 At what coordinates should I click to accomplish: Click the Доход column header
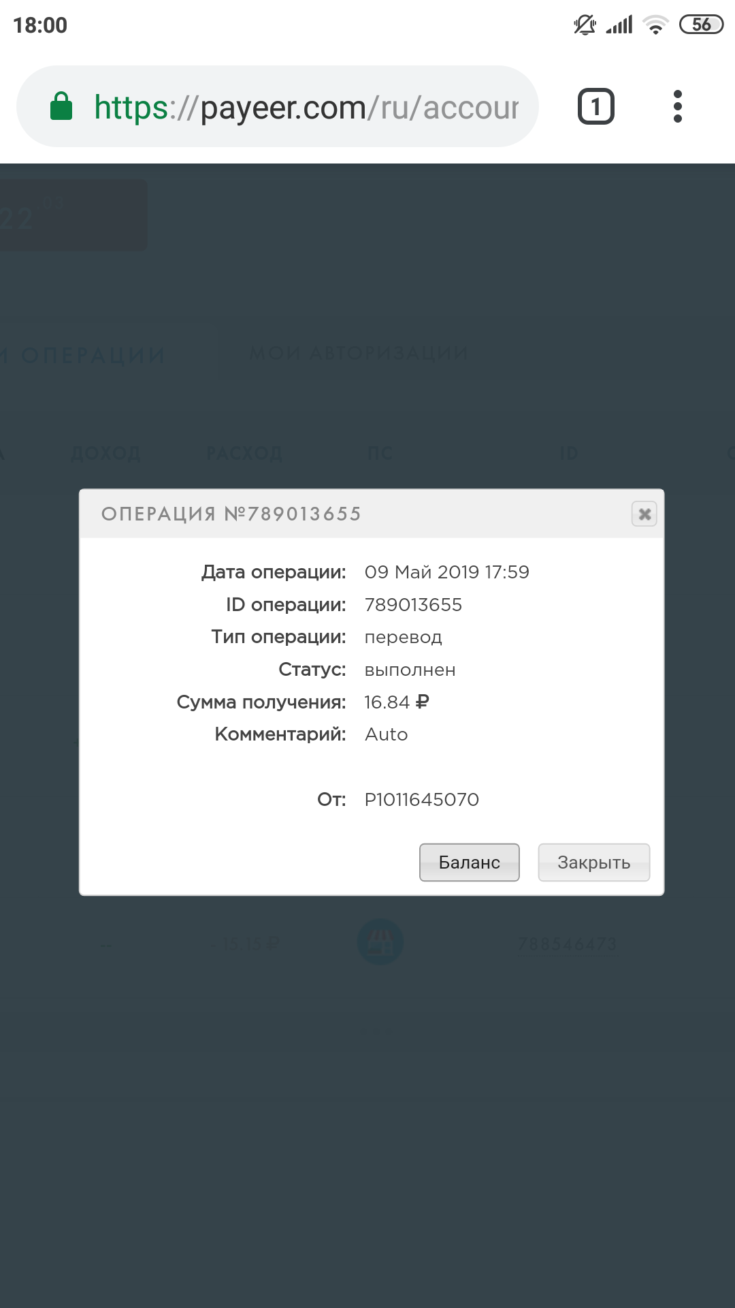tap(106, 454)
